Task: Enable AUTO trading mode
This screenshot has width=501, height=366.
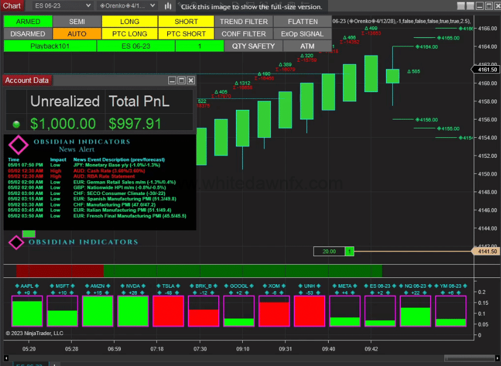Action: coord(77,34)
